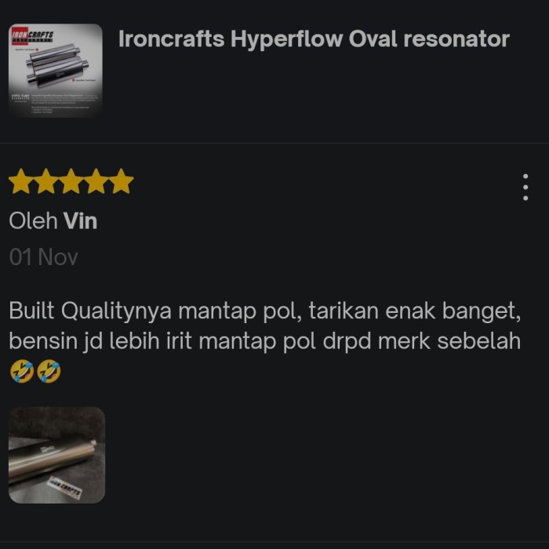Click the third gold rating star
549x549 pixels.
(x=71, y=181)
